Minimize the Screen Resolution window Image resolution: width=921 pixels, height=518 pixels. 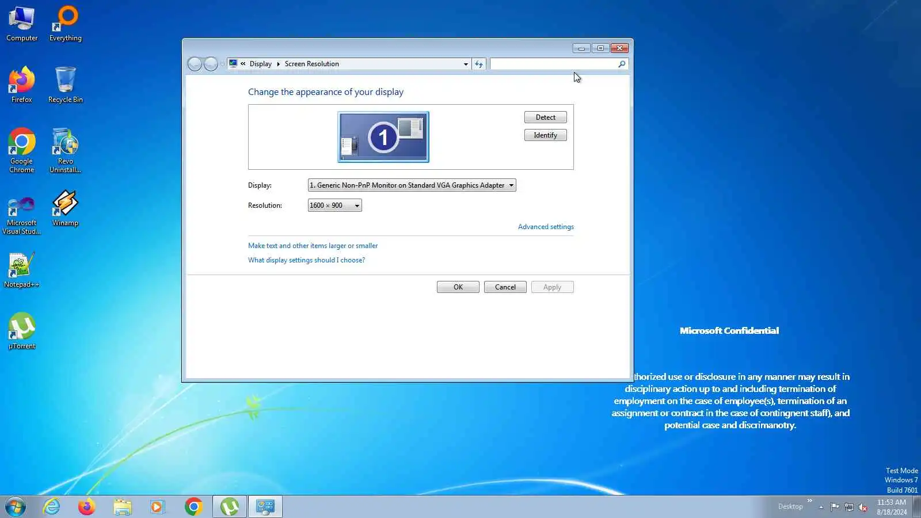(x=581, y=48)
